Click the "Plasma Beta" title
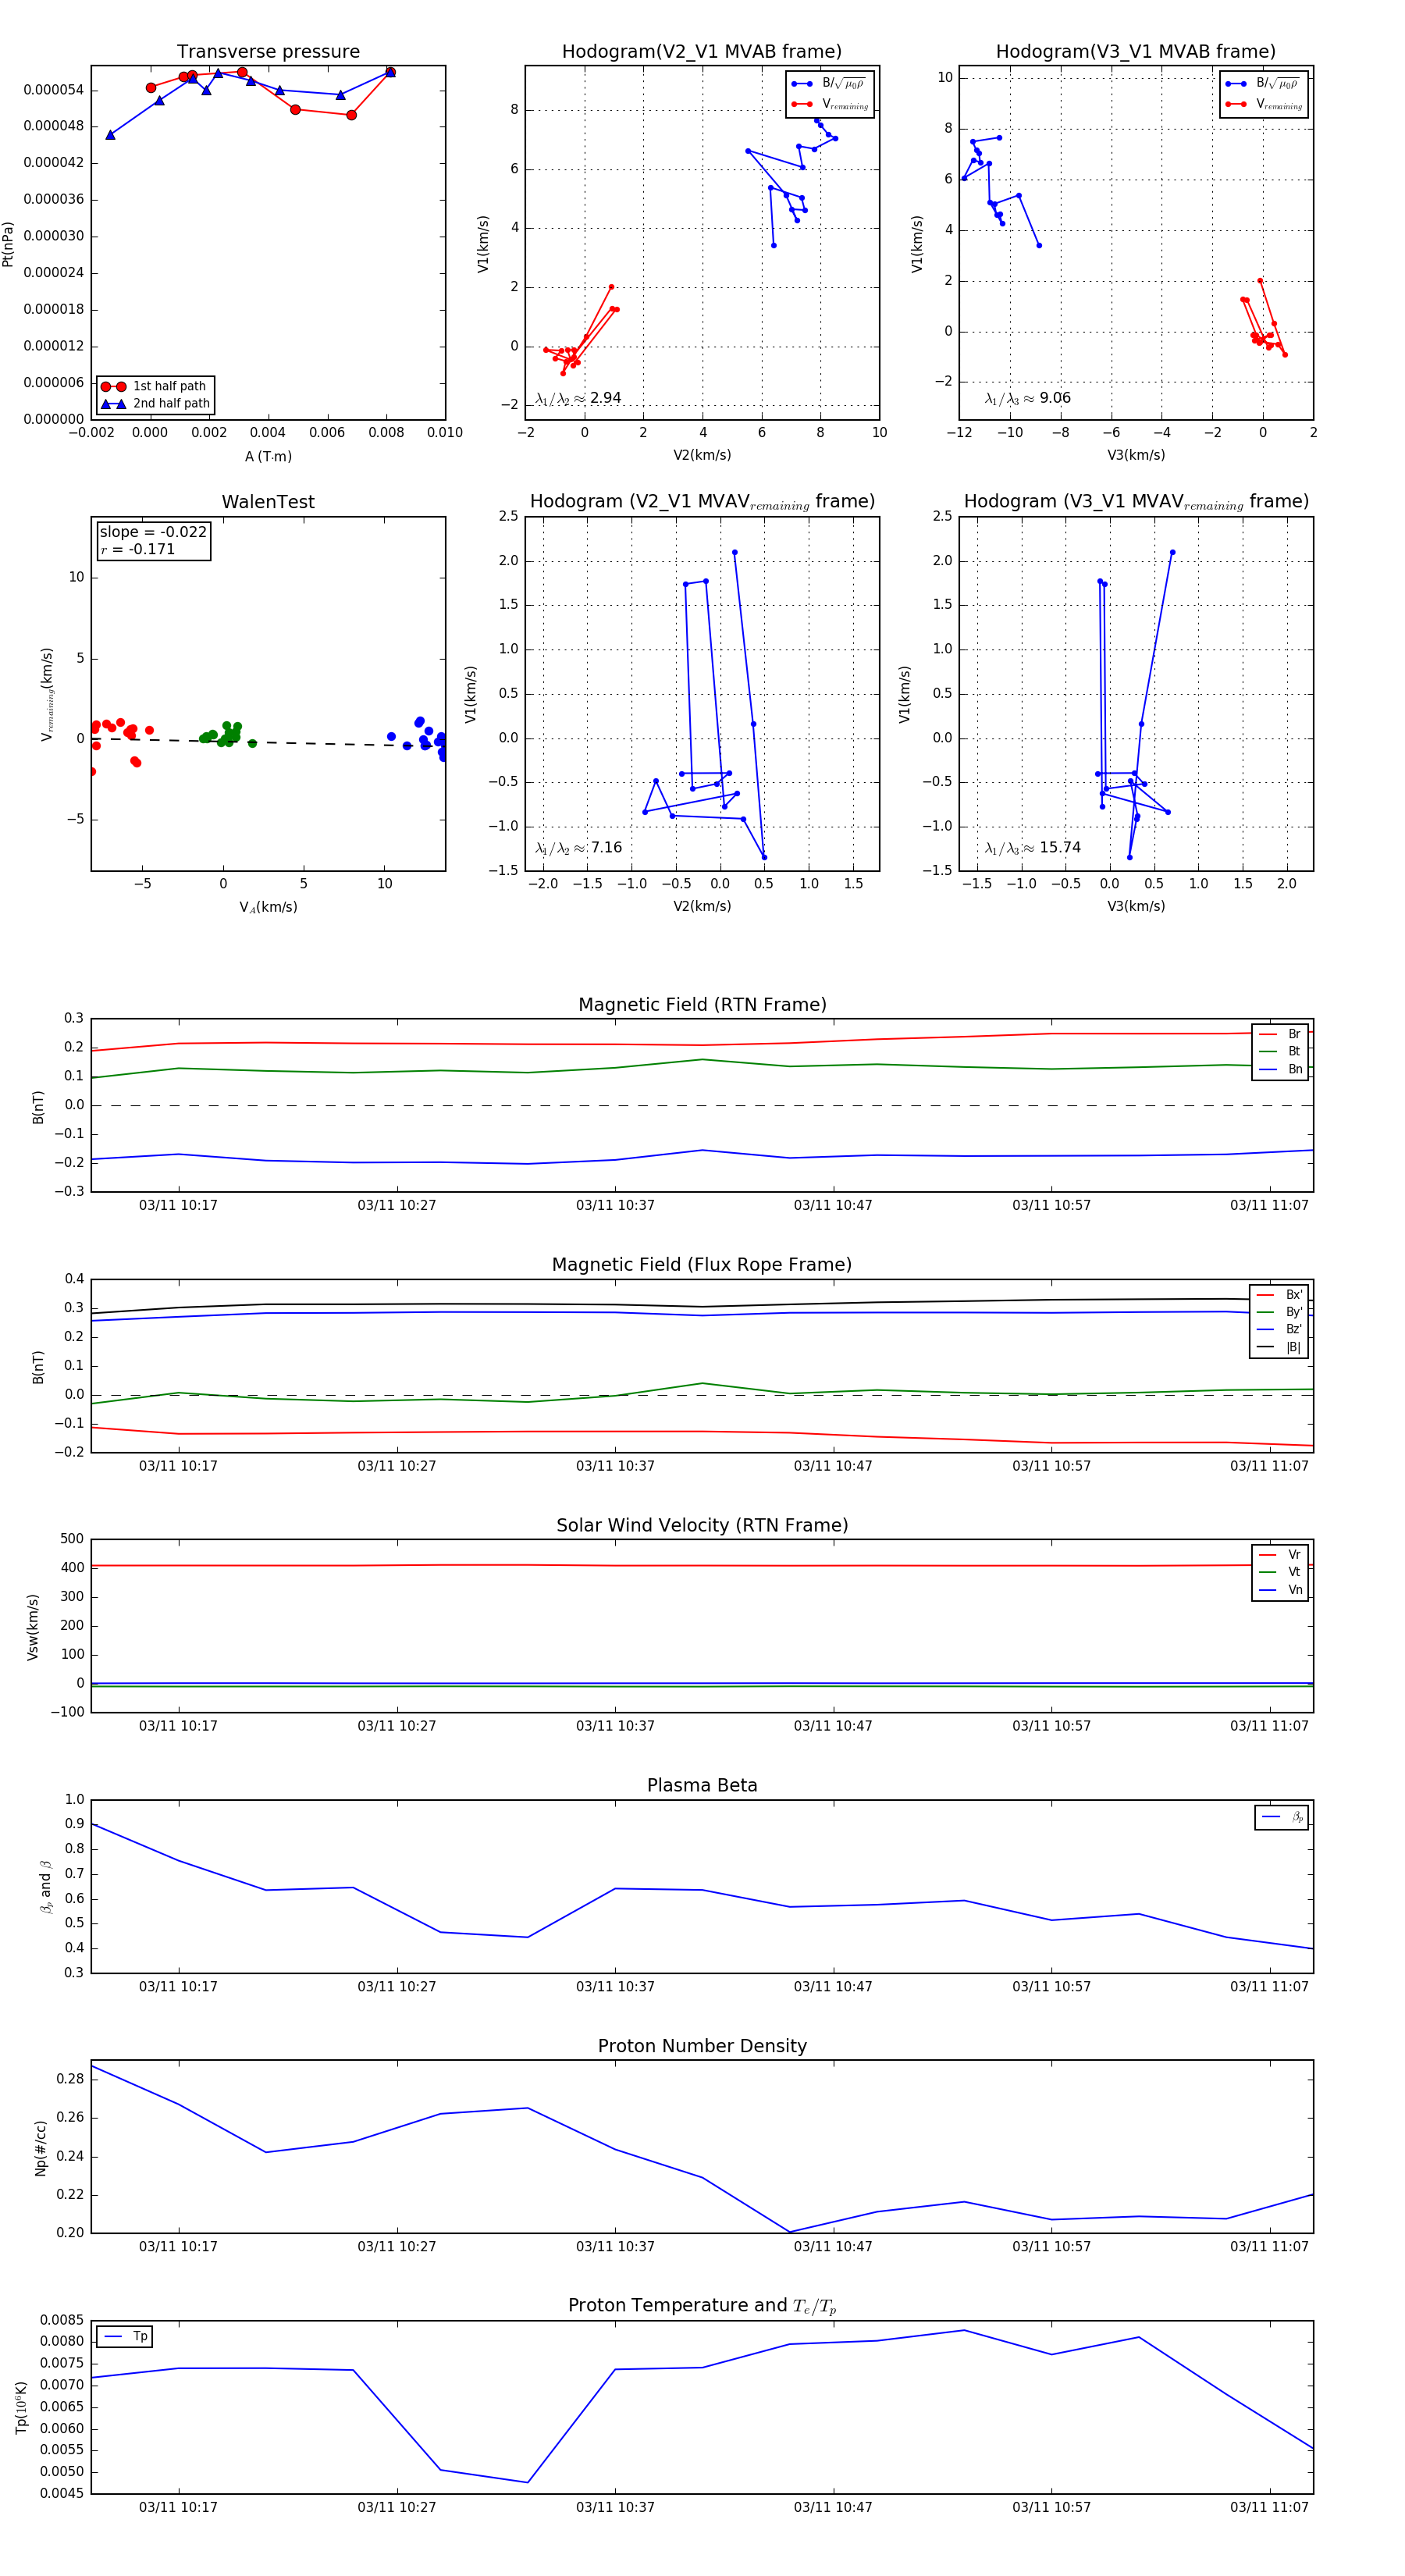 702,1785
